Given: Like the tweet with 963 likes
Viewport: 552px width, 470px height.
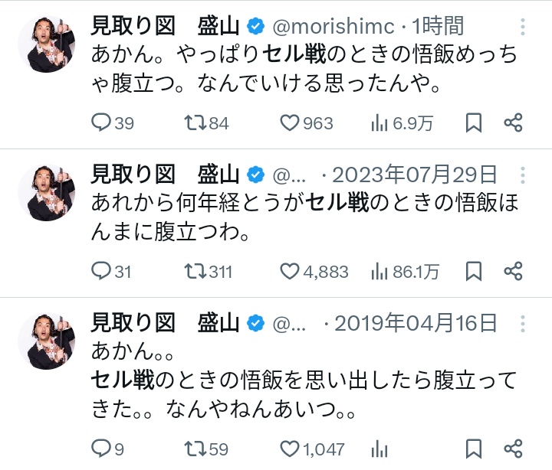Looking at the screenshot, I should pyautogui.click(x=290, y=122).
